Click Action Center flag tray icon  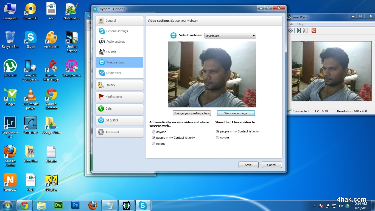click(x=321, y=206)
